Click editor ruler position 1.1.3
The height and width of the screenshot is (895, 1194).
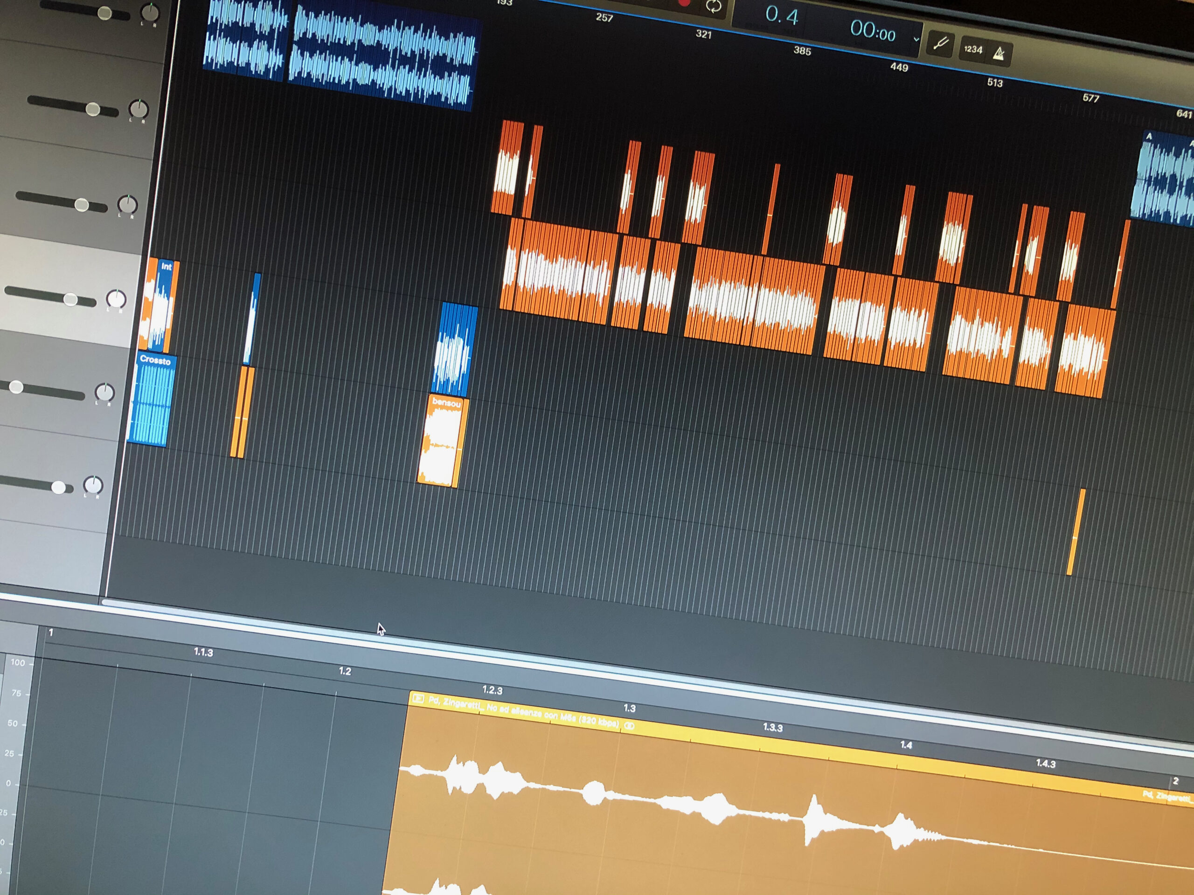[x=203, y=652]
